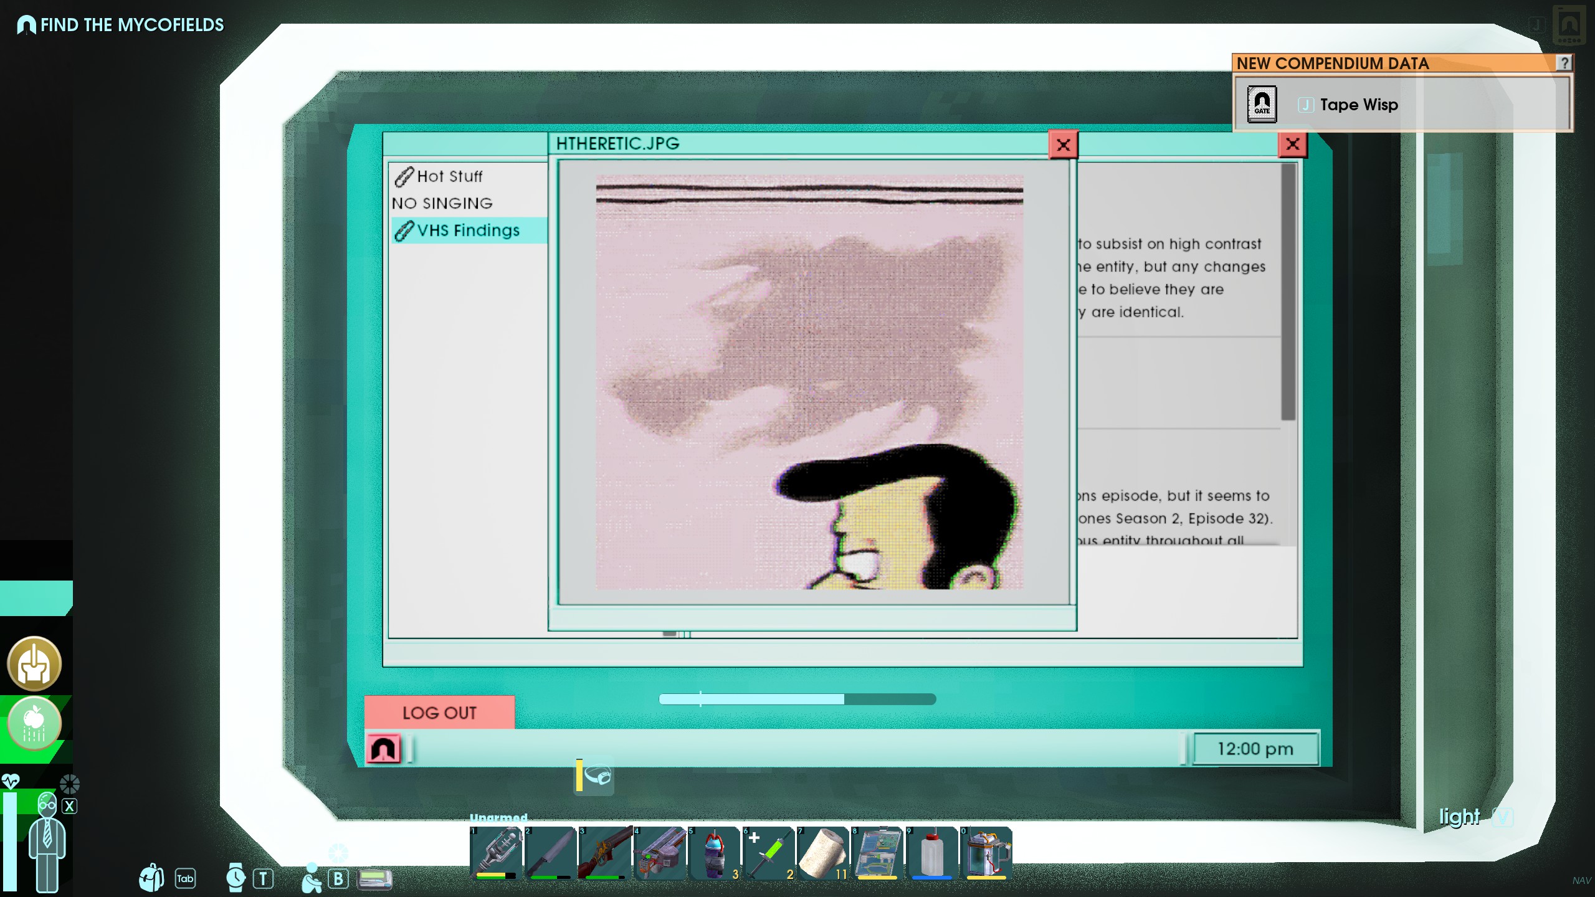
Task: Click the HTHERETIC.JPG title bar
Action: [x=799, y=144]
